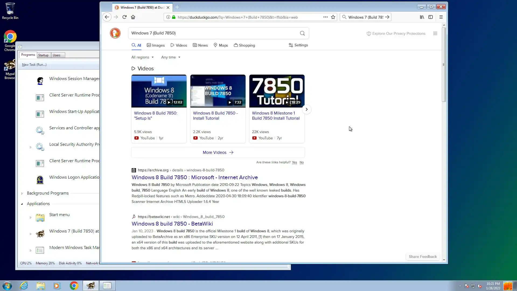The height and width of the screenshot is (291, 517).
Task: Open the Firefox library icon
Action: 422,17
